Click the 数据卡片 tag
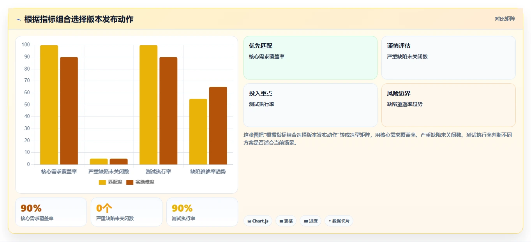Image resolution: width=531 pixels, height=242 pixels. (x=339, y=221)
